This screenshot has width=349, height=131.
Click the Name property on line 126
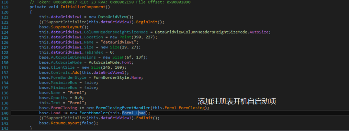[89, 42]
